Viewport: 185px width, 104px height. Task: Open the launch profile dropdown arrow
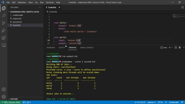point(172,47)
